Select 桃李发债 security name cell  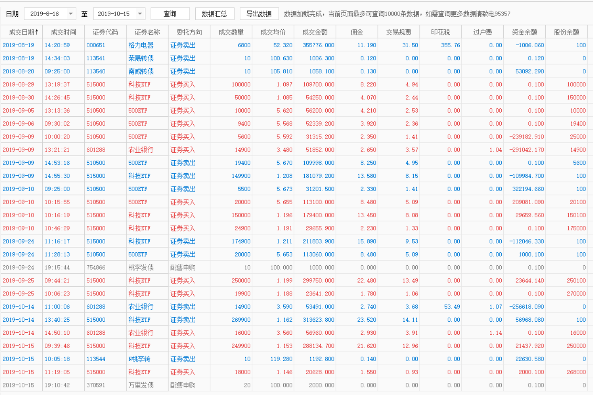pos(141,267)
